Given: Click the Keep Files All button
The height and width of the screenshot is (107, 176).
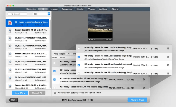Looking at the screenshot, I should click(69, 54).
